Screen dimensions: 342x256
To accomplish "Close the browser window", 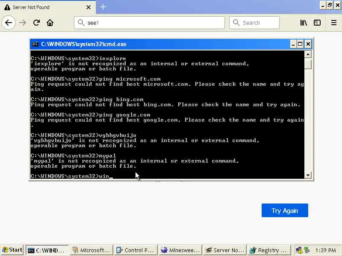I will [x=337, y=6].
